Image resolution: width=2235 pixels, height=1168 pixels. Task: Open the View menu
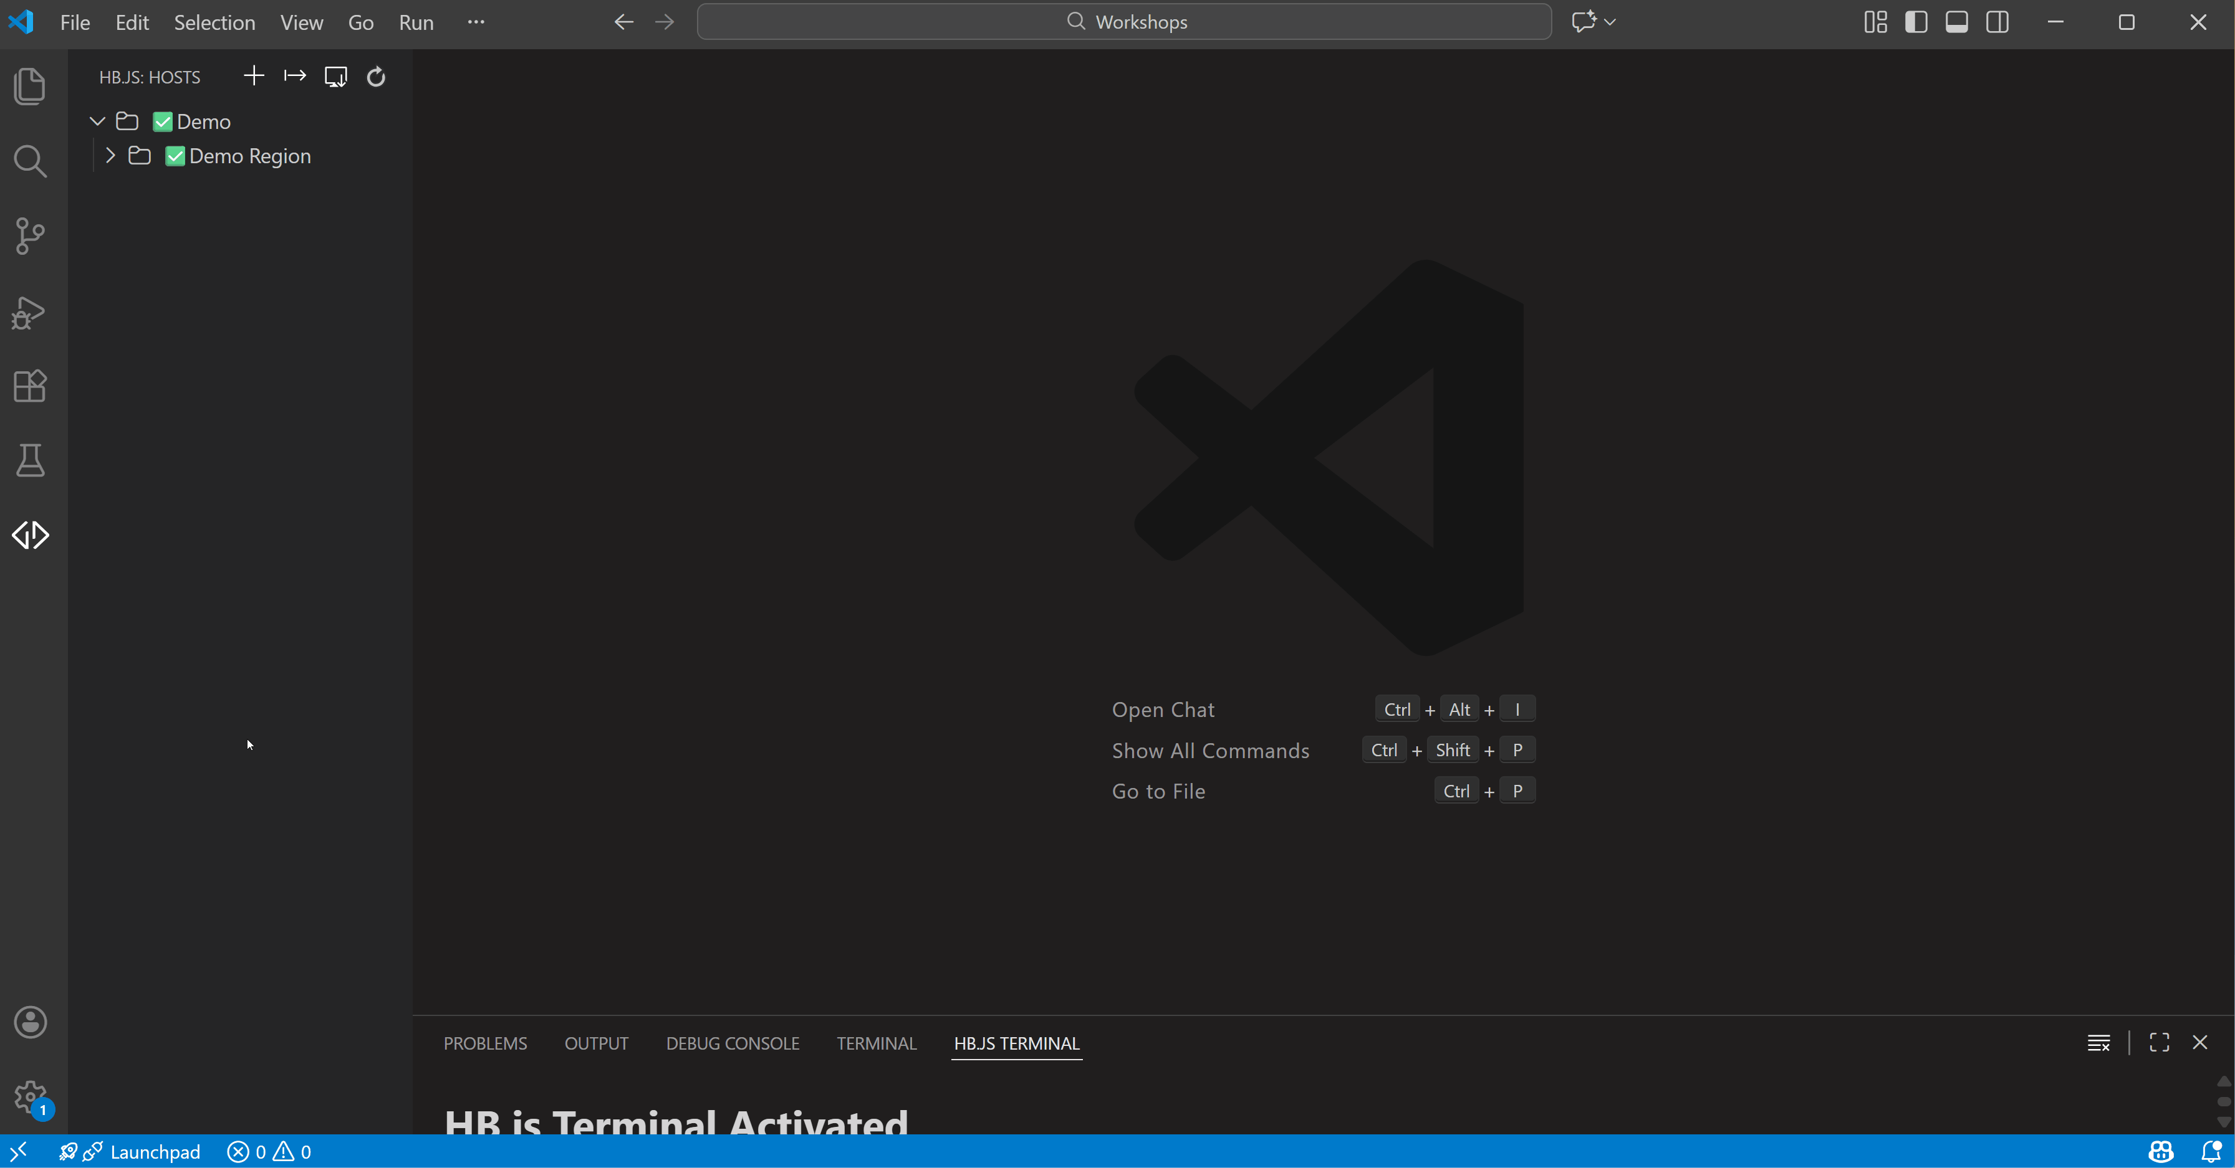300,22
